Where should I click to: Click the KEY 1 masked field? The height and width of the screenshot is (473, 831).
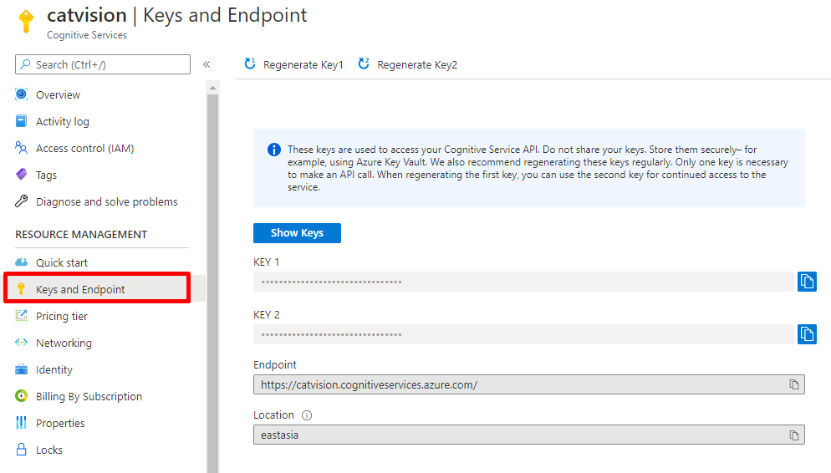click(x=523, y=282)
